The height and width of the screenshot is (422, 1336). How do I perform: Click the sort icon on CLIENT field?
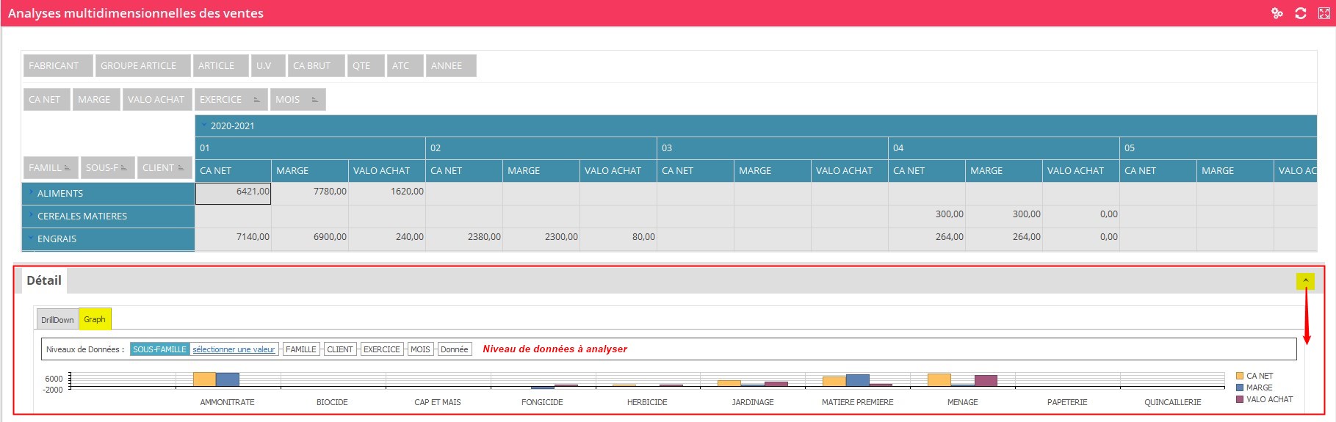coord(181,168)
